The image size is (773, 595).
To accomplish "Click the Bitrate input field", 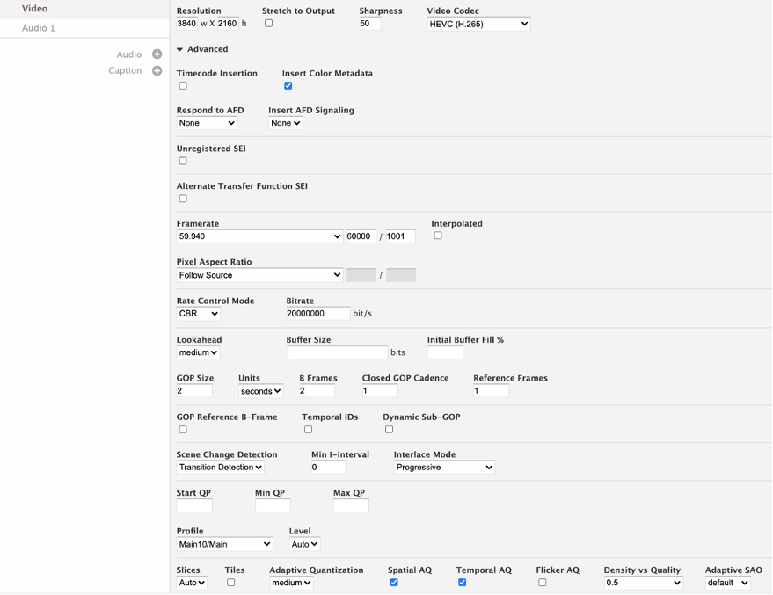I will (x=318, y=314).
